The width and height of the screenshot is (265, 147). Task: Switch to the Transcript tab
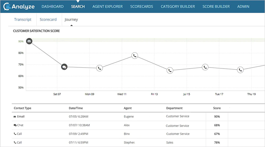[x=23, y=19]
